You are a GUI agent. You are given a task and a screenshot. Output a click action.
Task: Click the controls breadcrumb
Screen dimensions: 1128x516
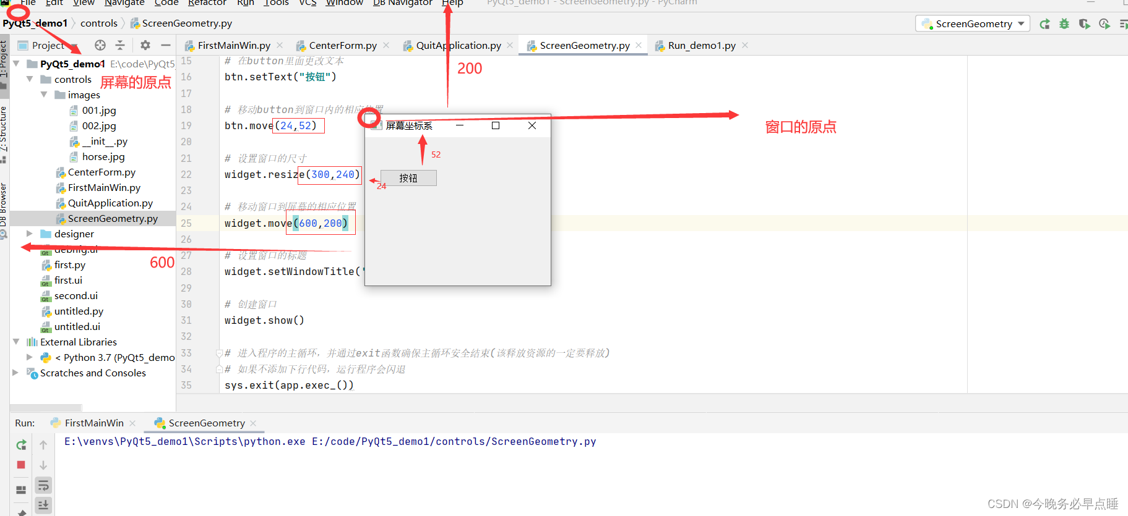[99, 23]
